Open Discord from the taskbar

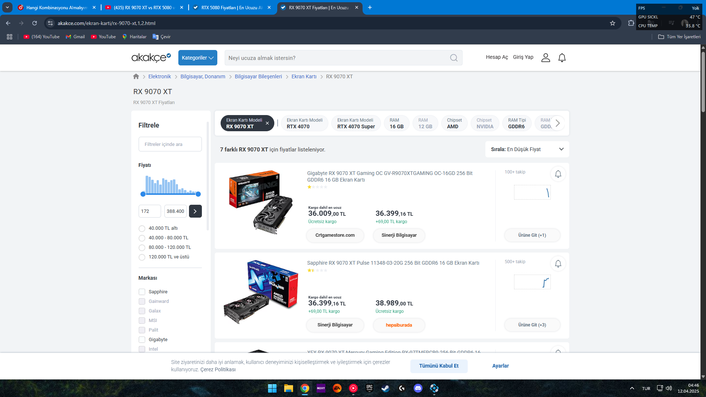[x=418, y=388]
